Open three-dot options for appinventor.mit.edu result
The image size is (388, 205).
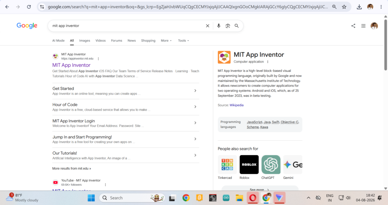pos(98,59)
